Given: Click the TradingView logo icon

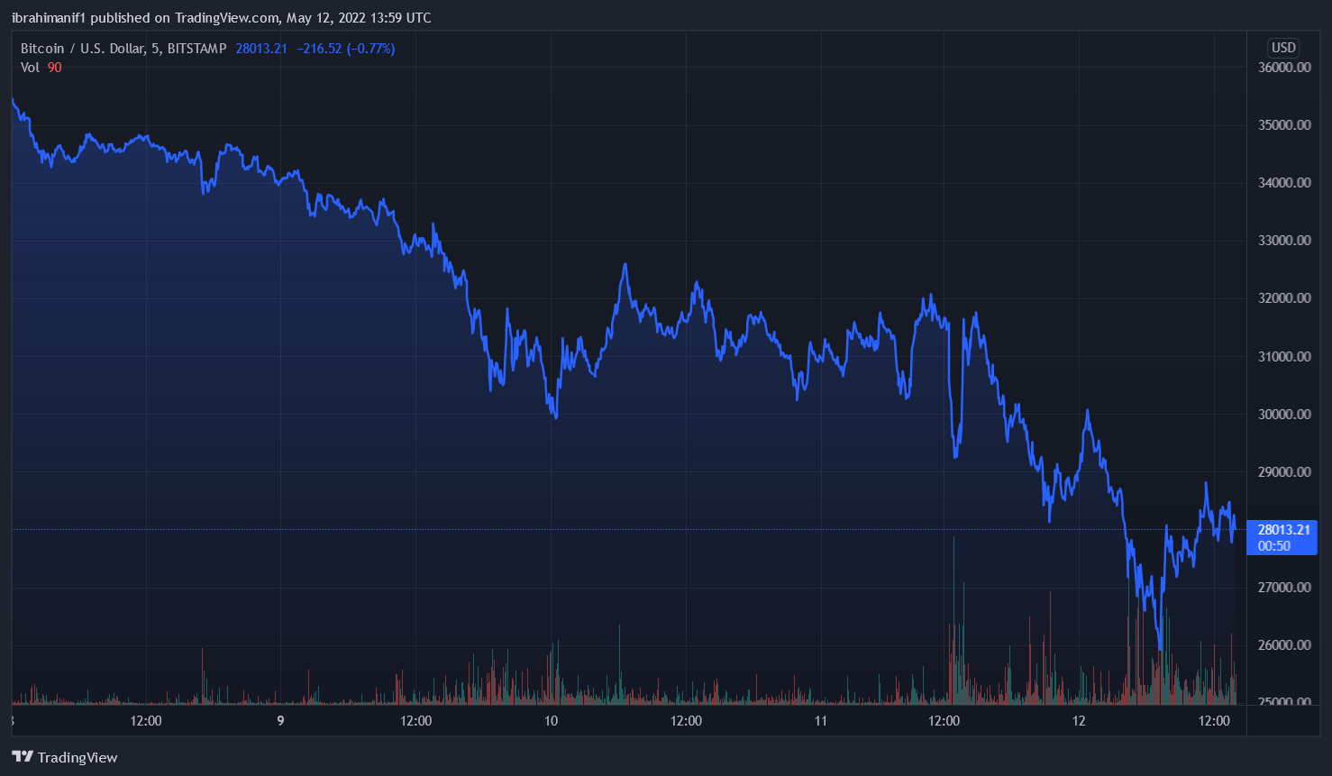Looking at the screenshot, I should pos(23,757).
